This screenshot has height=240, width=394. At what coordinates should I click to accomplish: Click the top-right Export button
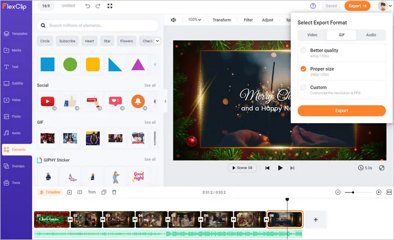point(357,6)
